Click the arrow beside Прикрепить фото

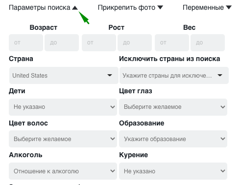click(160, 7)
